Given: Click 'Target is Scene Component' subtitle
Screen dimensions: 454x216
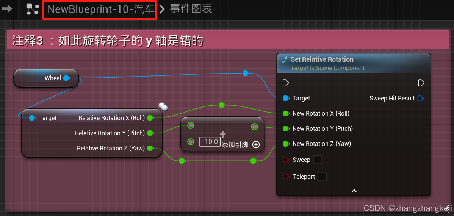Looking at the screenshot, I should (327, 68).
